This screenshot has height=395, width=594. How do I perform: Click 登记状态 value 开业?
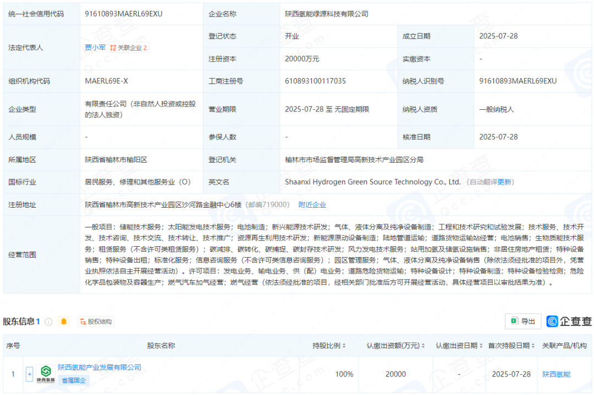pos(291,36)
